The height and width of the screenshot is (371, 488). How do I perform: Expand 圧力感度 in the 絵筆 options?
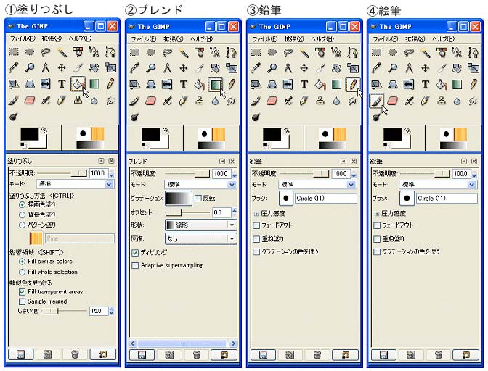pos(377,214)
